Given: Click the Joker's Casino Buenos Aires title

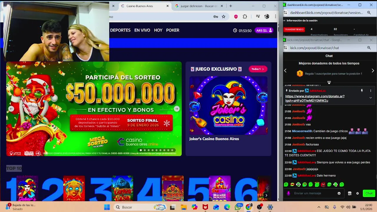Looking at the screenshot, I should click(214, 139).
